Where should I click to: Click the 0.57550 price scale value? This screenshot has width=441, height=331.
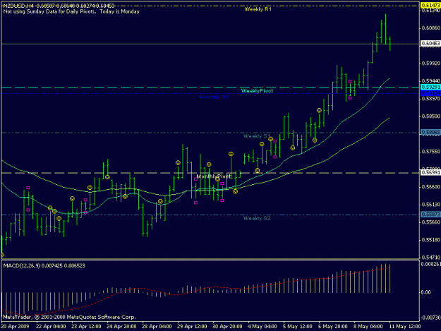click(430, 152)
